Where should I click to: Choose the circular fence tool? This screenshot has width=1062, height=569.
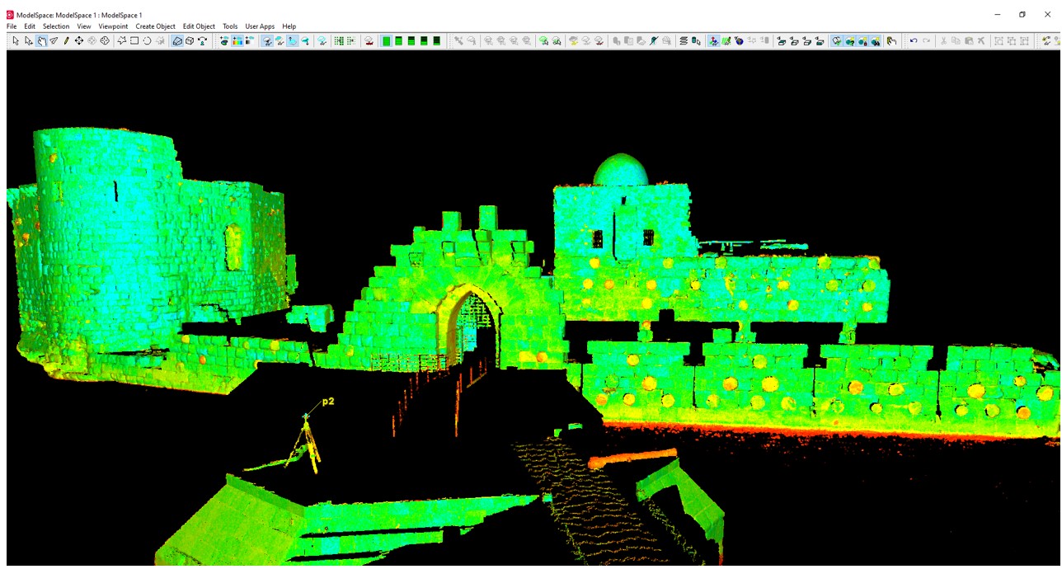pyautogui.click(x=147, y=41)
